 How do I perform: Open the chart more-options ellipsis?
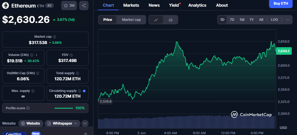(x=287, y=20)
